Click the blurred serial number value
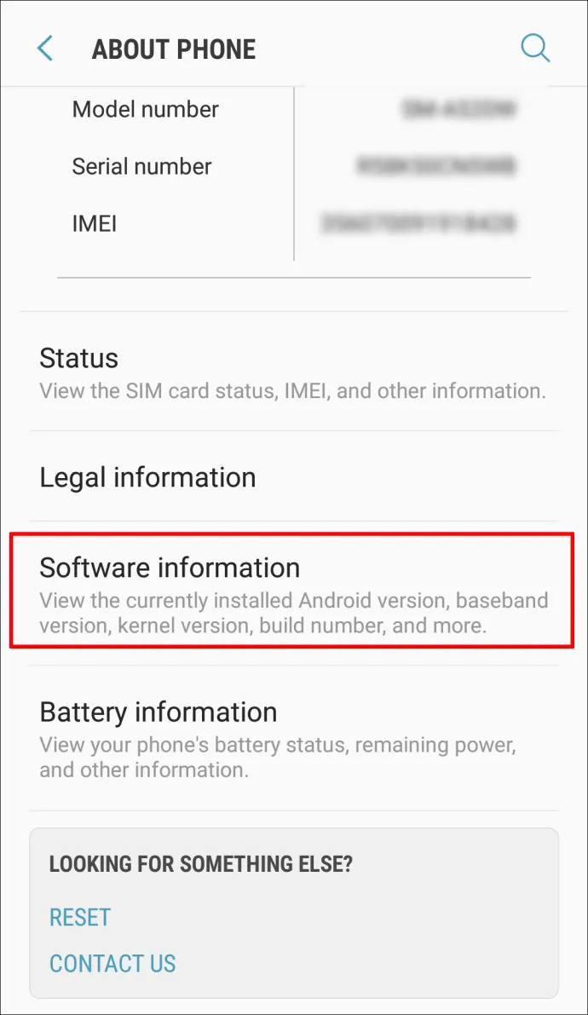Screen dimensions: 588x1015 pyautogui.click(x=435, y=165)
